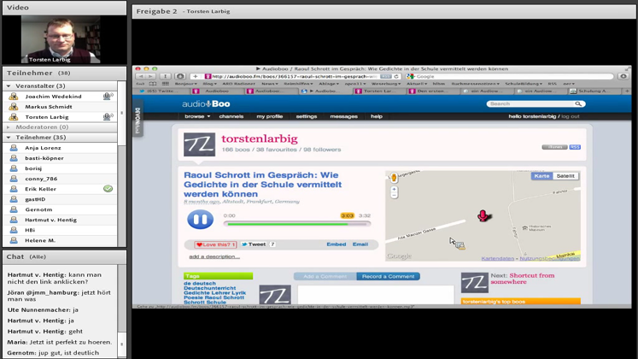Click the red microphone map marker
Viewport: 638px width, 359px height.
click(483, 215)
